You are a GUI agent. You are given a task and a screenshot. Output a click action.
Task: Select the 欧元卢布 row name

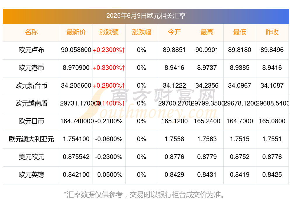coord(31,50)
